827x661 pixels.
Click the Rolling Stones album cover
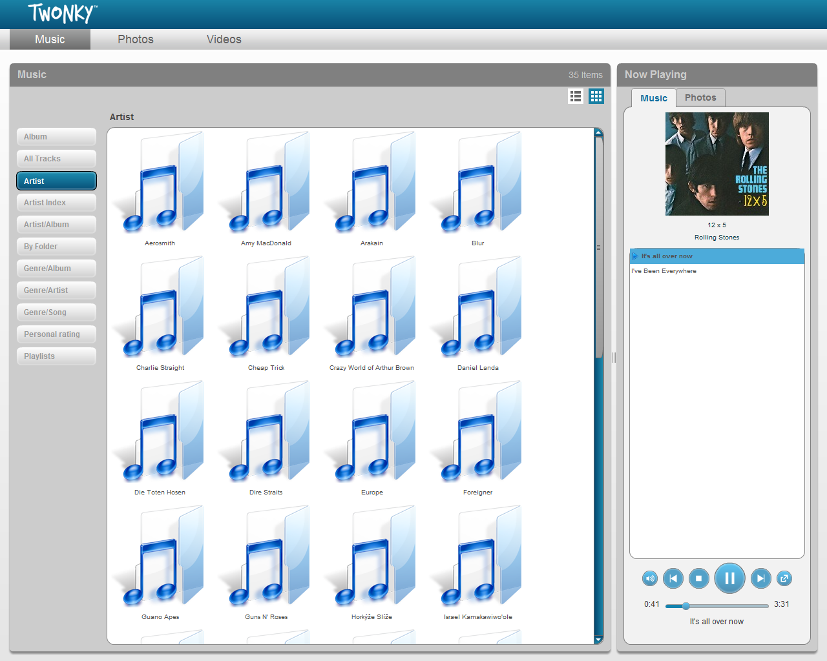pyautogui.click(x=717, y=164)
